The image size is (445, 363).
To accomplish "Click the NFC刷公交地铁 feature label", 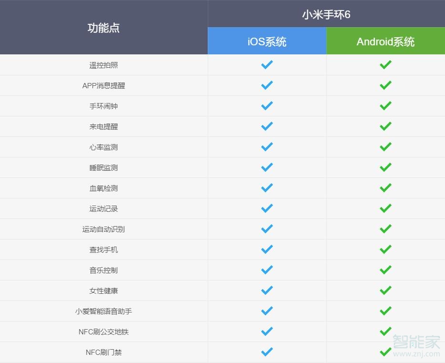I will tap(103, 332).
